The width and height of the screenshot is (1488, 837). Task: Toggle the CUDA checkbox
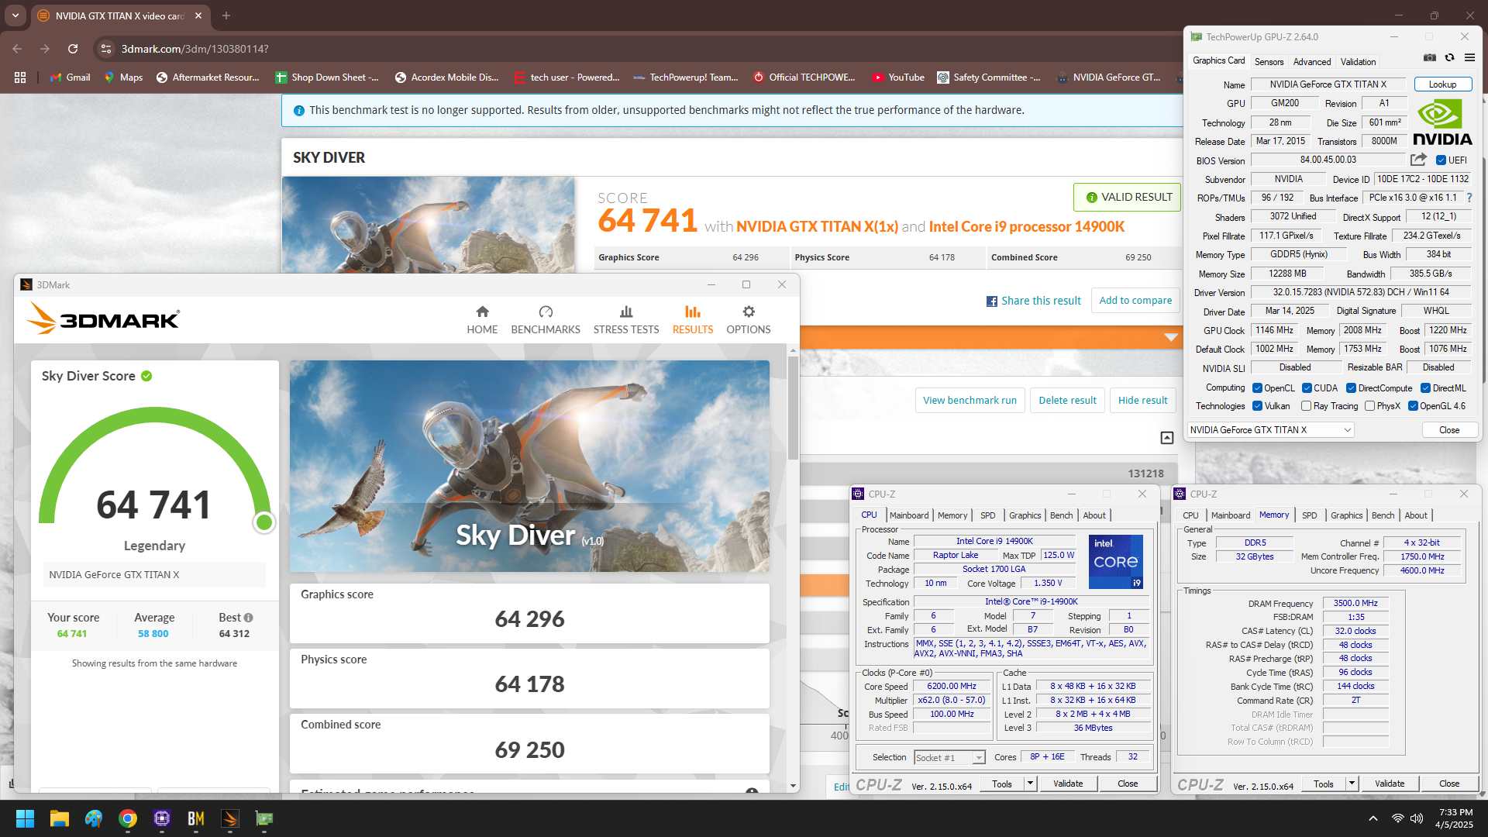tap(1307, 388)
